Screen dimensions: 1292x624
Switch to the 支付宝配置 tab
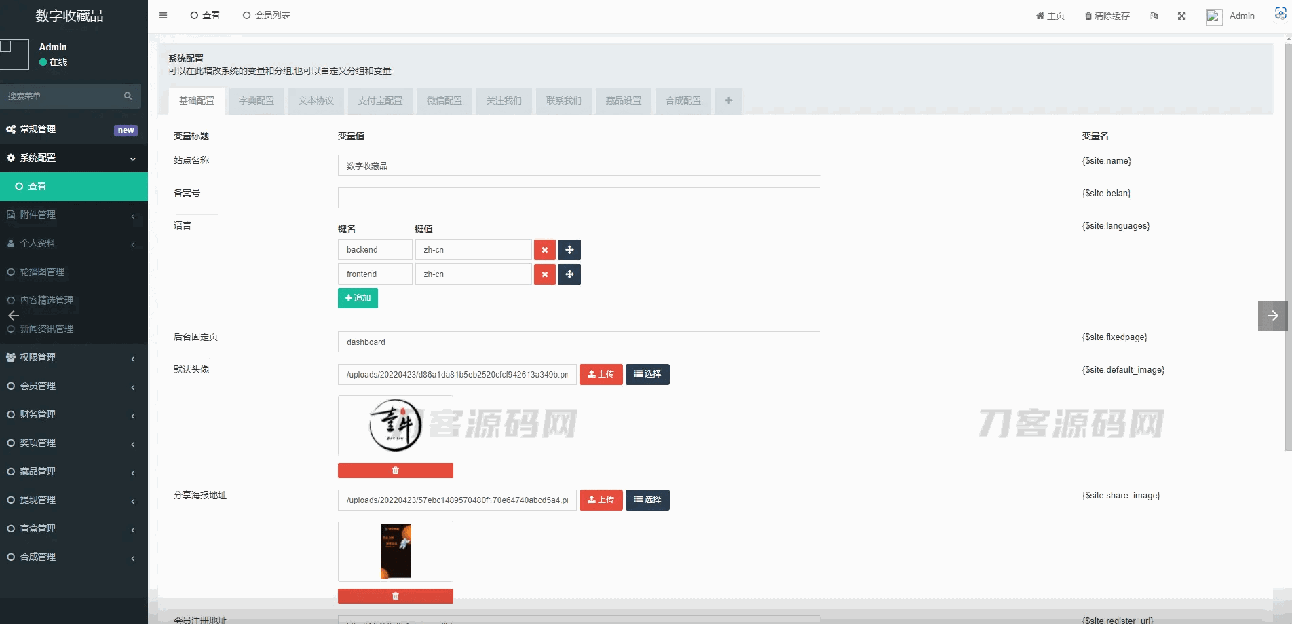(x=380, y=101)
